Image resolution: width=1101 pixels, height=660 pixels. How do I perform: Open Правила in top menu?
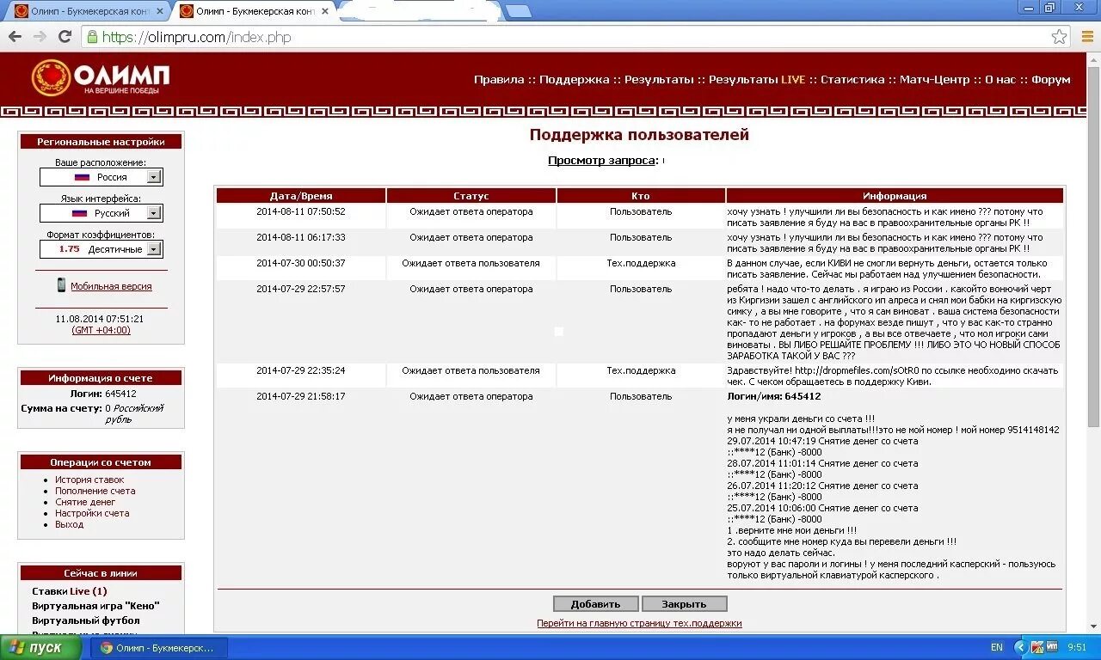point(499,79)
